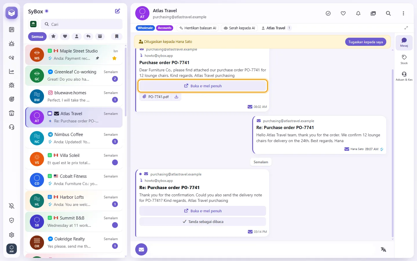Open the Summit B&B conversation
The image size is (417, 261).
pos(74,222)
